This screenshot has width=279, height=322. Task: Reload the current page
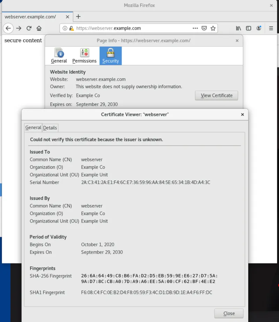[29, 28]
